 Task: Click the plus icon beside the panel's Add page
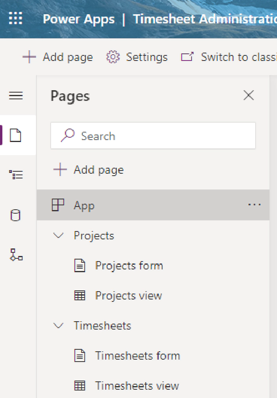(60, 170)
